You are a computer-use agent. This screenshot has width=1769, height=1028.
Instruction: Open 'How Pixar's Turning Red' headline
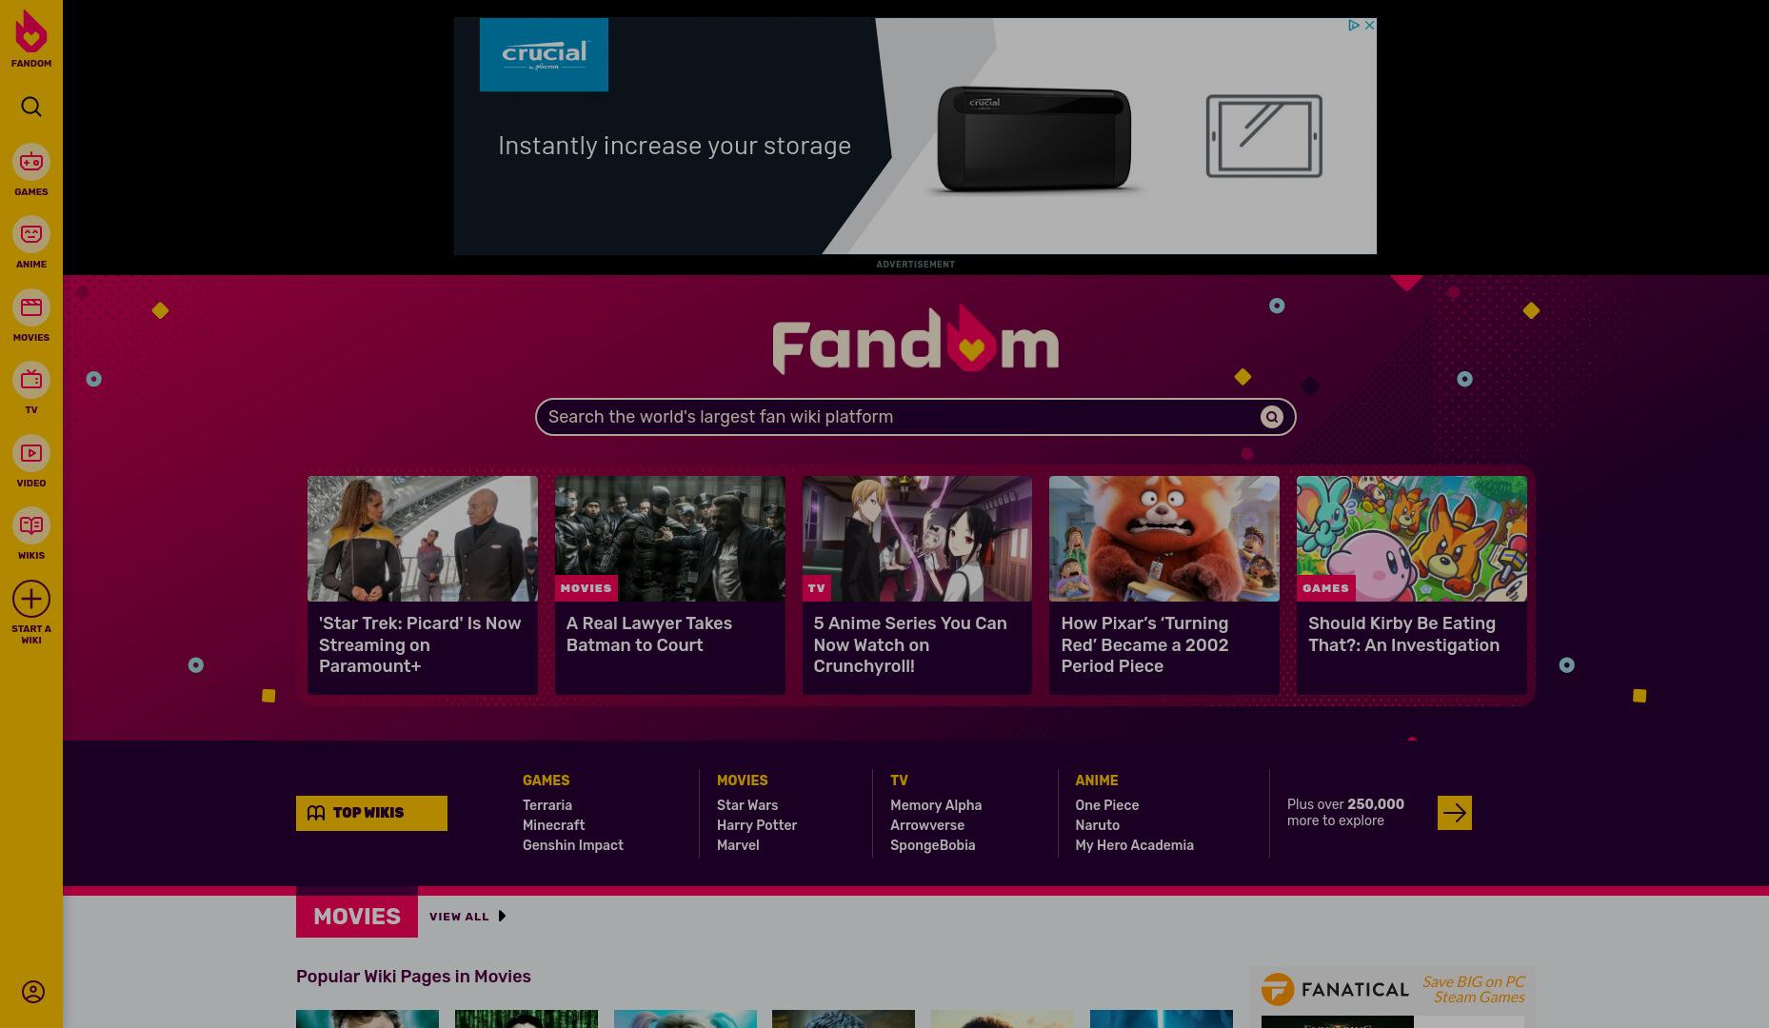[x=1144, y=644]
